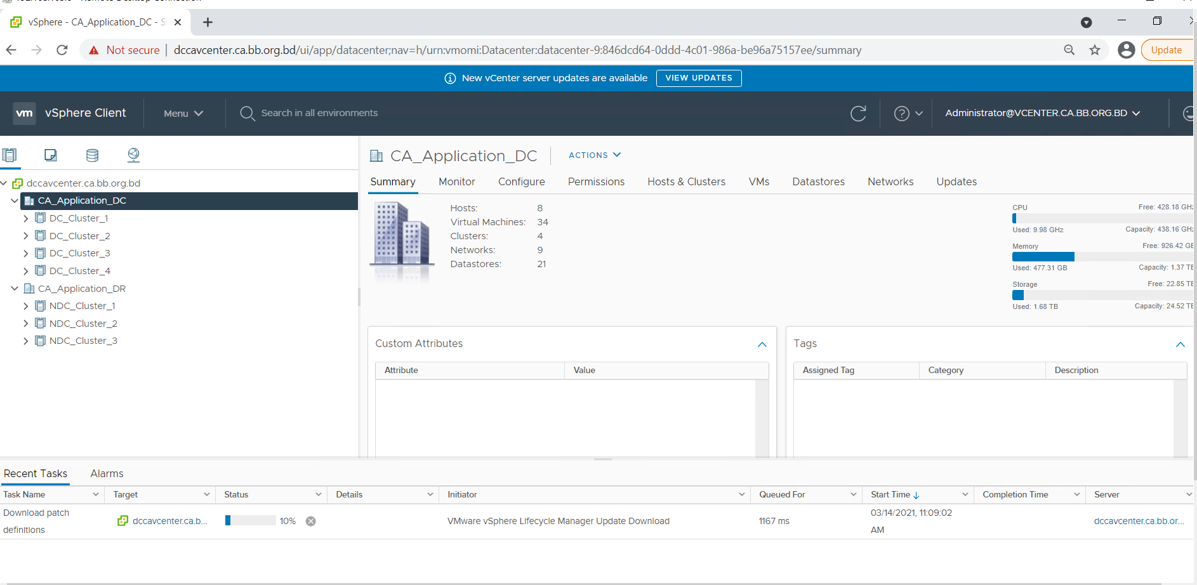Open the VMs and Templates inventory view icon
1197x585 pixels.
pyautogui.click(x=51, y=155)
